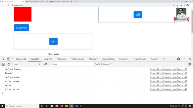Create a live expression with the eye icon
This screenshot has width=193, height=108.
46,64
